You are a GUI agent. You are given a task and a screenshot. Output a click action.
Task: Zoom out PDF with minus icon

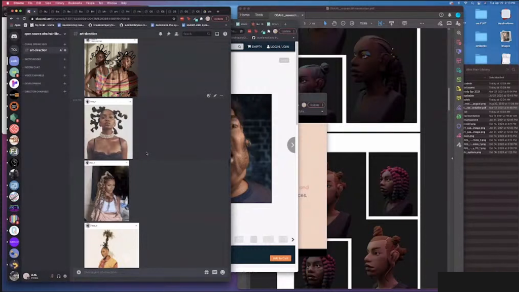pyautogui.click(x=343, y=23)
